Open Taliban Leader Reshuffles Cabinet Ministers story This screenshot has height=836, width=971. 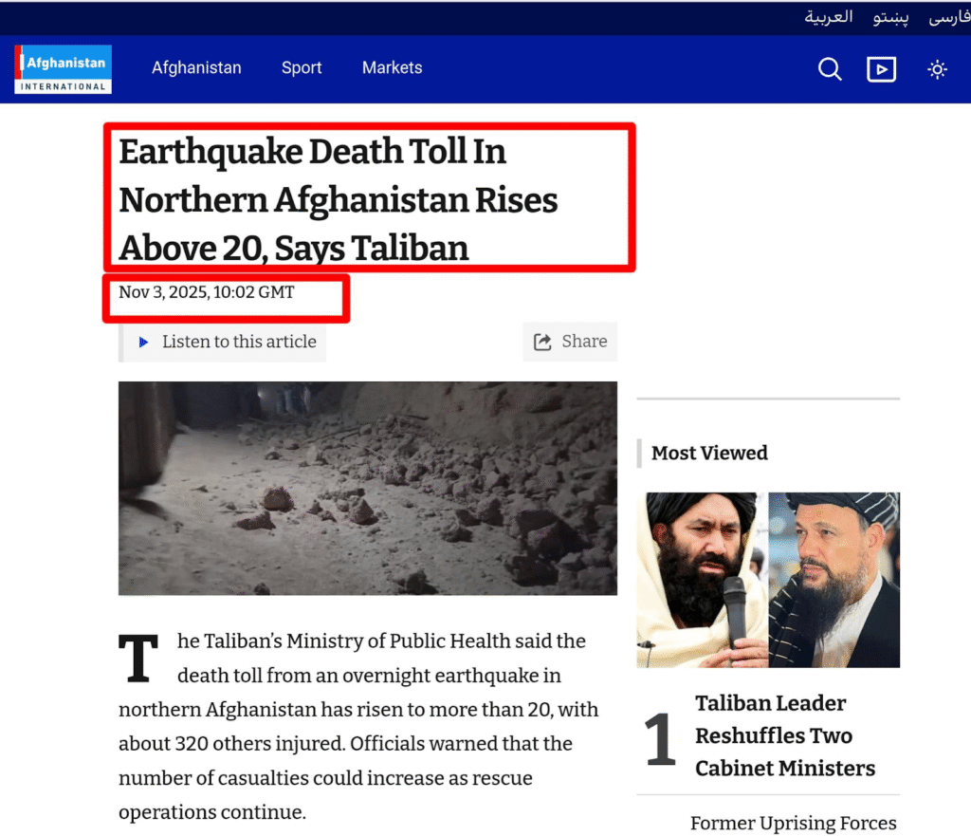point(784,735)
